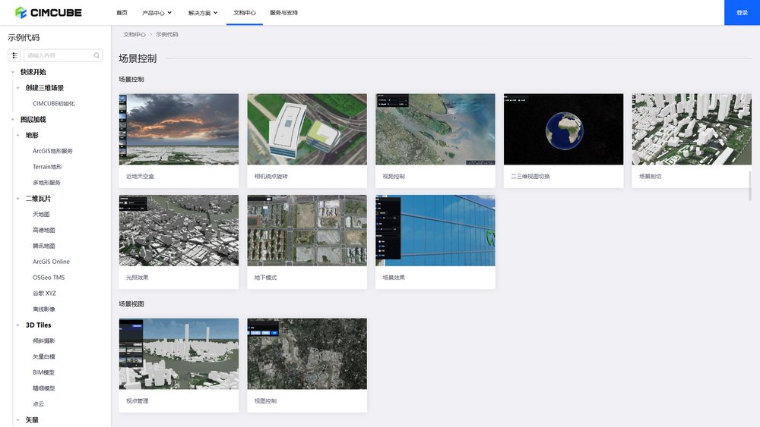Click the magnifier icon in the search box

97,55
